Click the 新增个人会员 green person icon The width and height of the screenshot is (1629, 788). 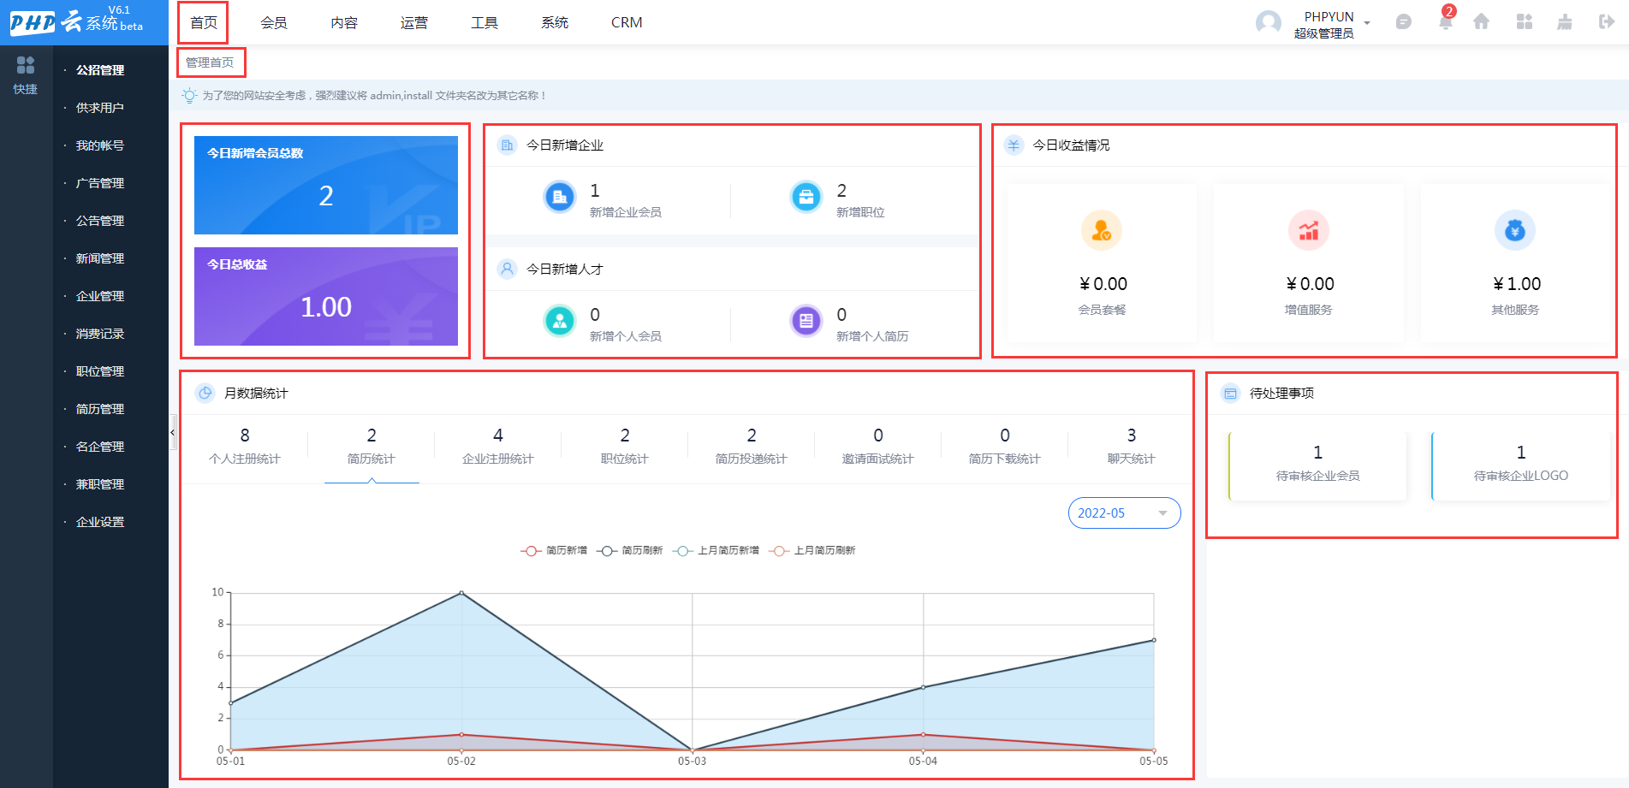(560, 322)
